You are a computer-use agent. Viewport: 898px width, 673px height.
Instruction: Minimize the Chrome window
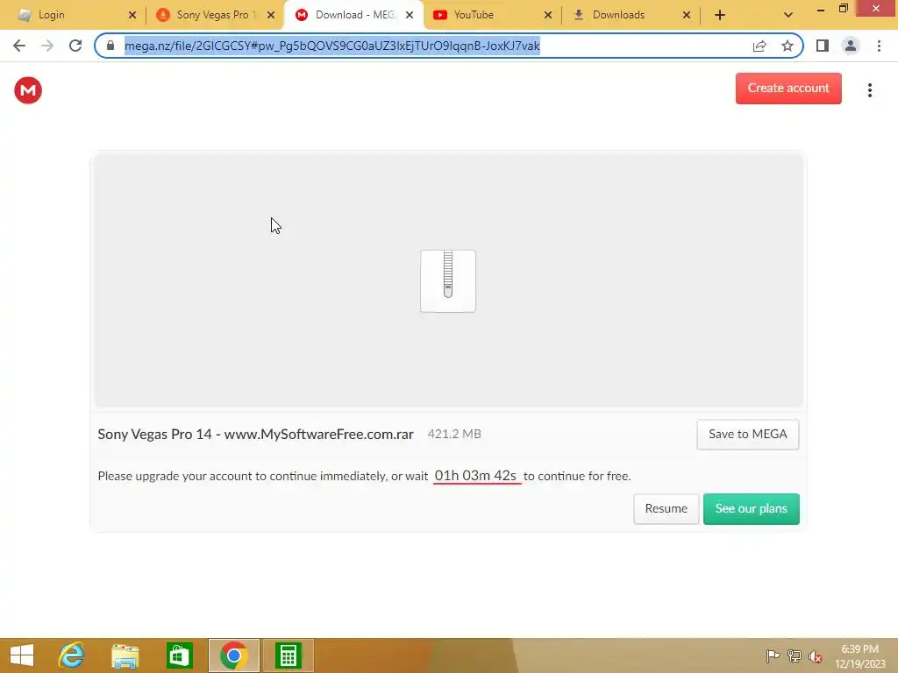click(x=820, y=9)
